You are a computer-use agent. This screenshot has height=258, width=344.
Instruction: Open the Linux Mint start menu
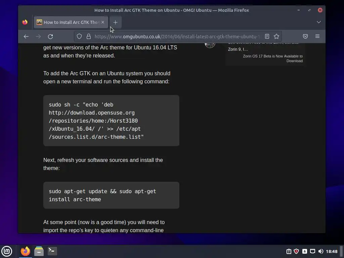(x=7, y=251)
